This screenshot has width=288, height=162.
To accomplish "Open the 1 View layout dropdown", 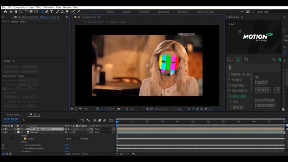I will tap(180, 109).
